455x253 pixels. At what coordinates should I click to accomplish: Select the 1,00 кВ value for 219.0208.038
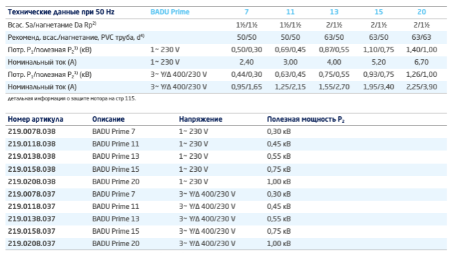(x=279, y=181)
